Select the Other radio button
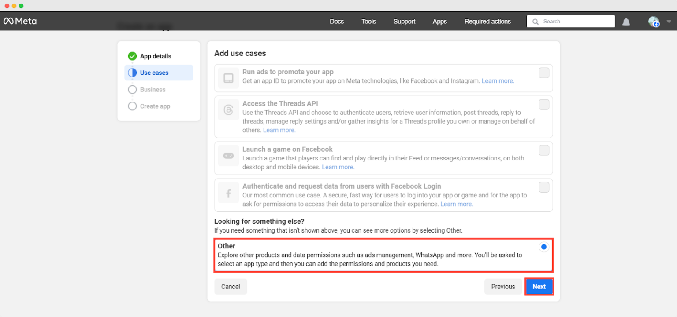Image resolution: width=677 pixels, height=317 pixels. (544, 247)
